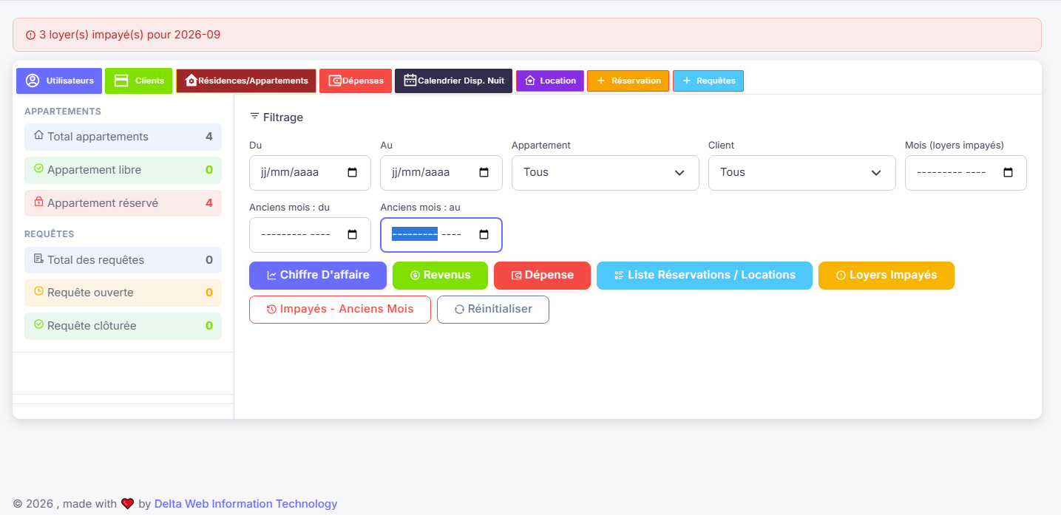Click calendar icon in Mois loyers impayés field
The height and width of the screenshot is (515, 1061).
1009,172
